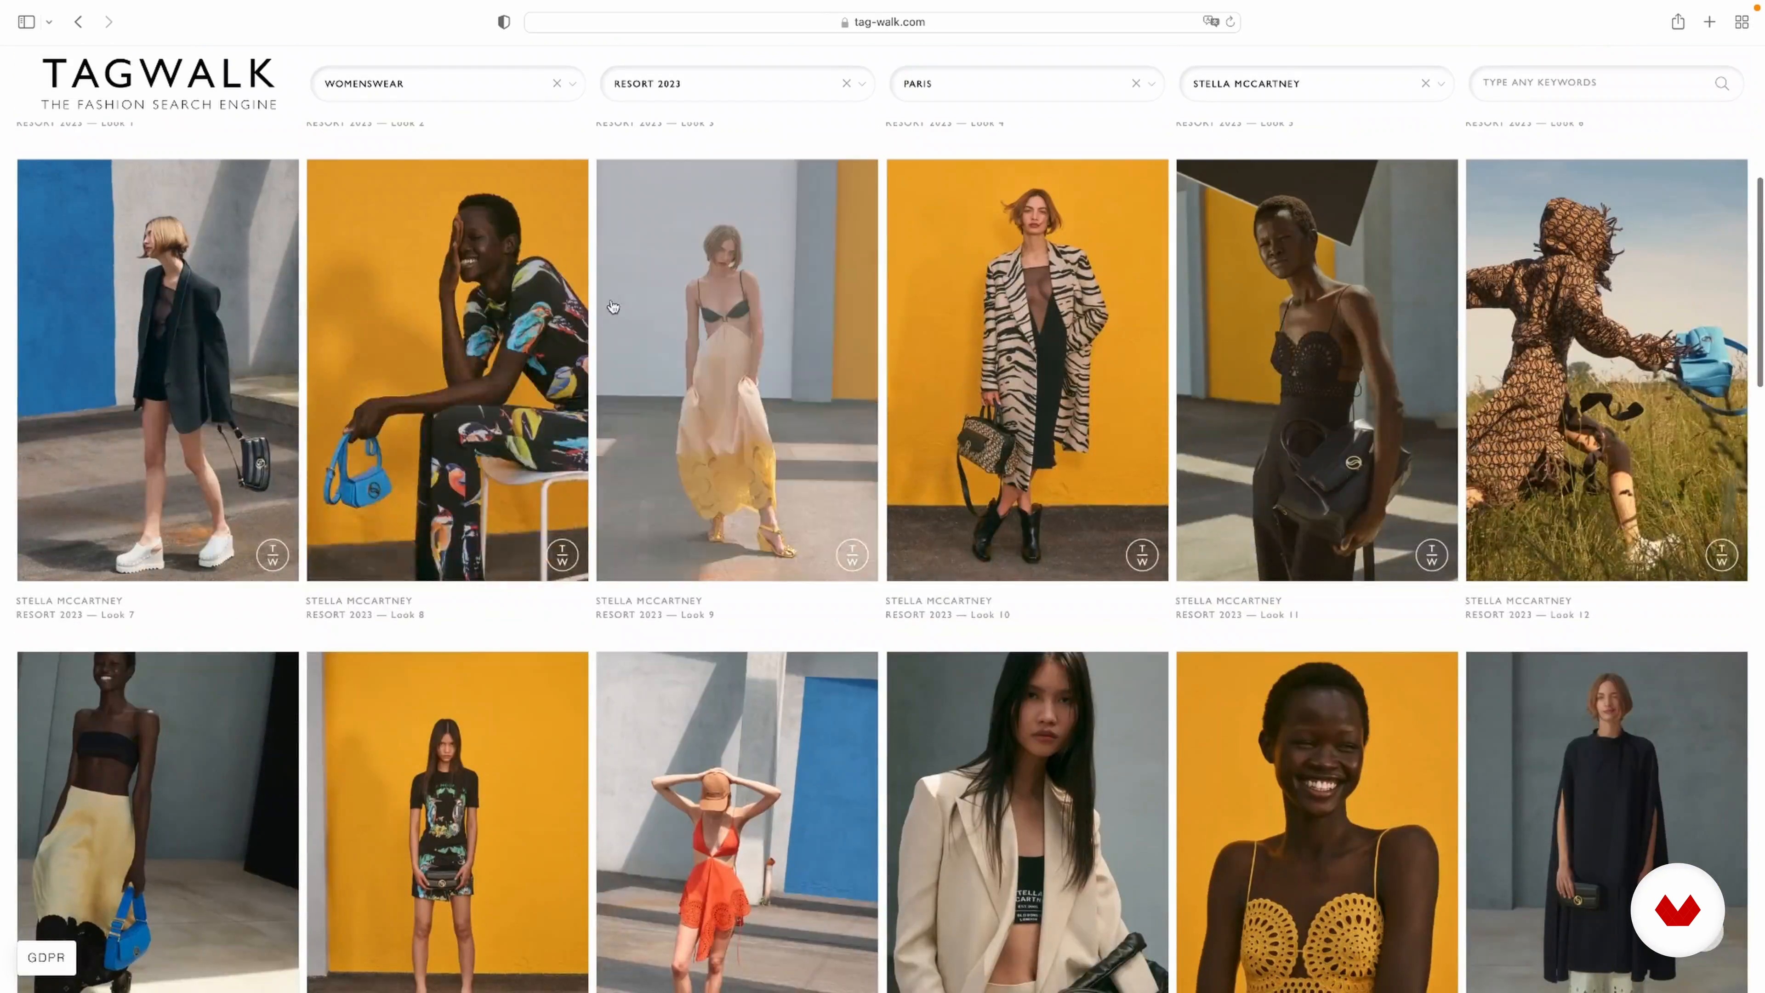Click the red floating logo button
Image resolution: width=1765 pixels, height=993 pixels.
coord(1677,910)
